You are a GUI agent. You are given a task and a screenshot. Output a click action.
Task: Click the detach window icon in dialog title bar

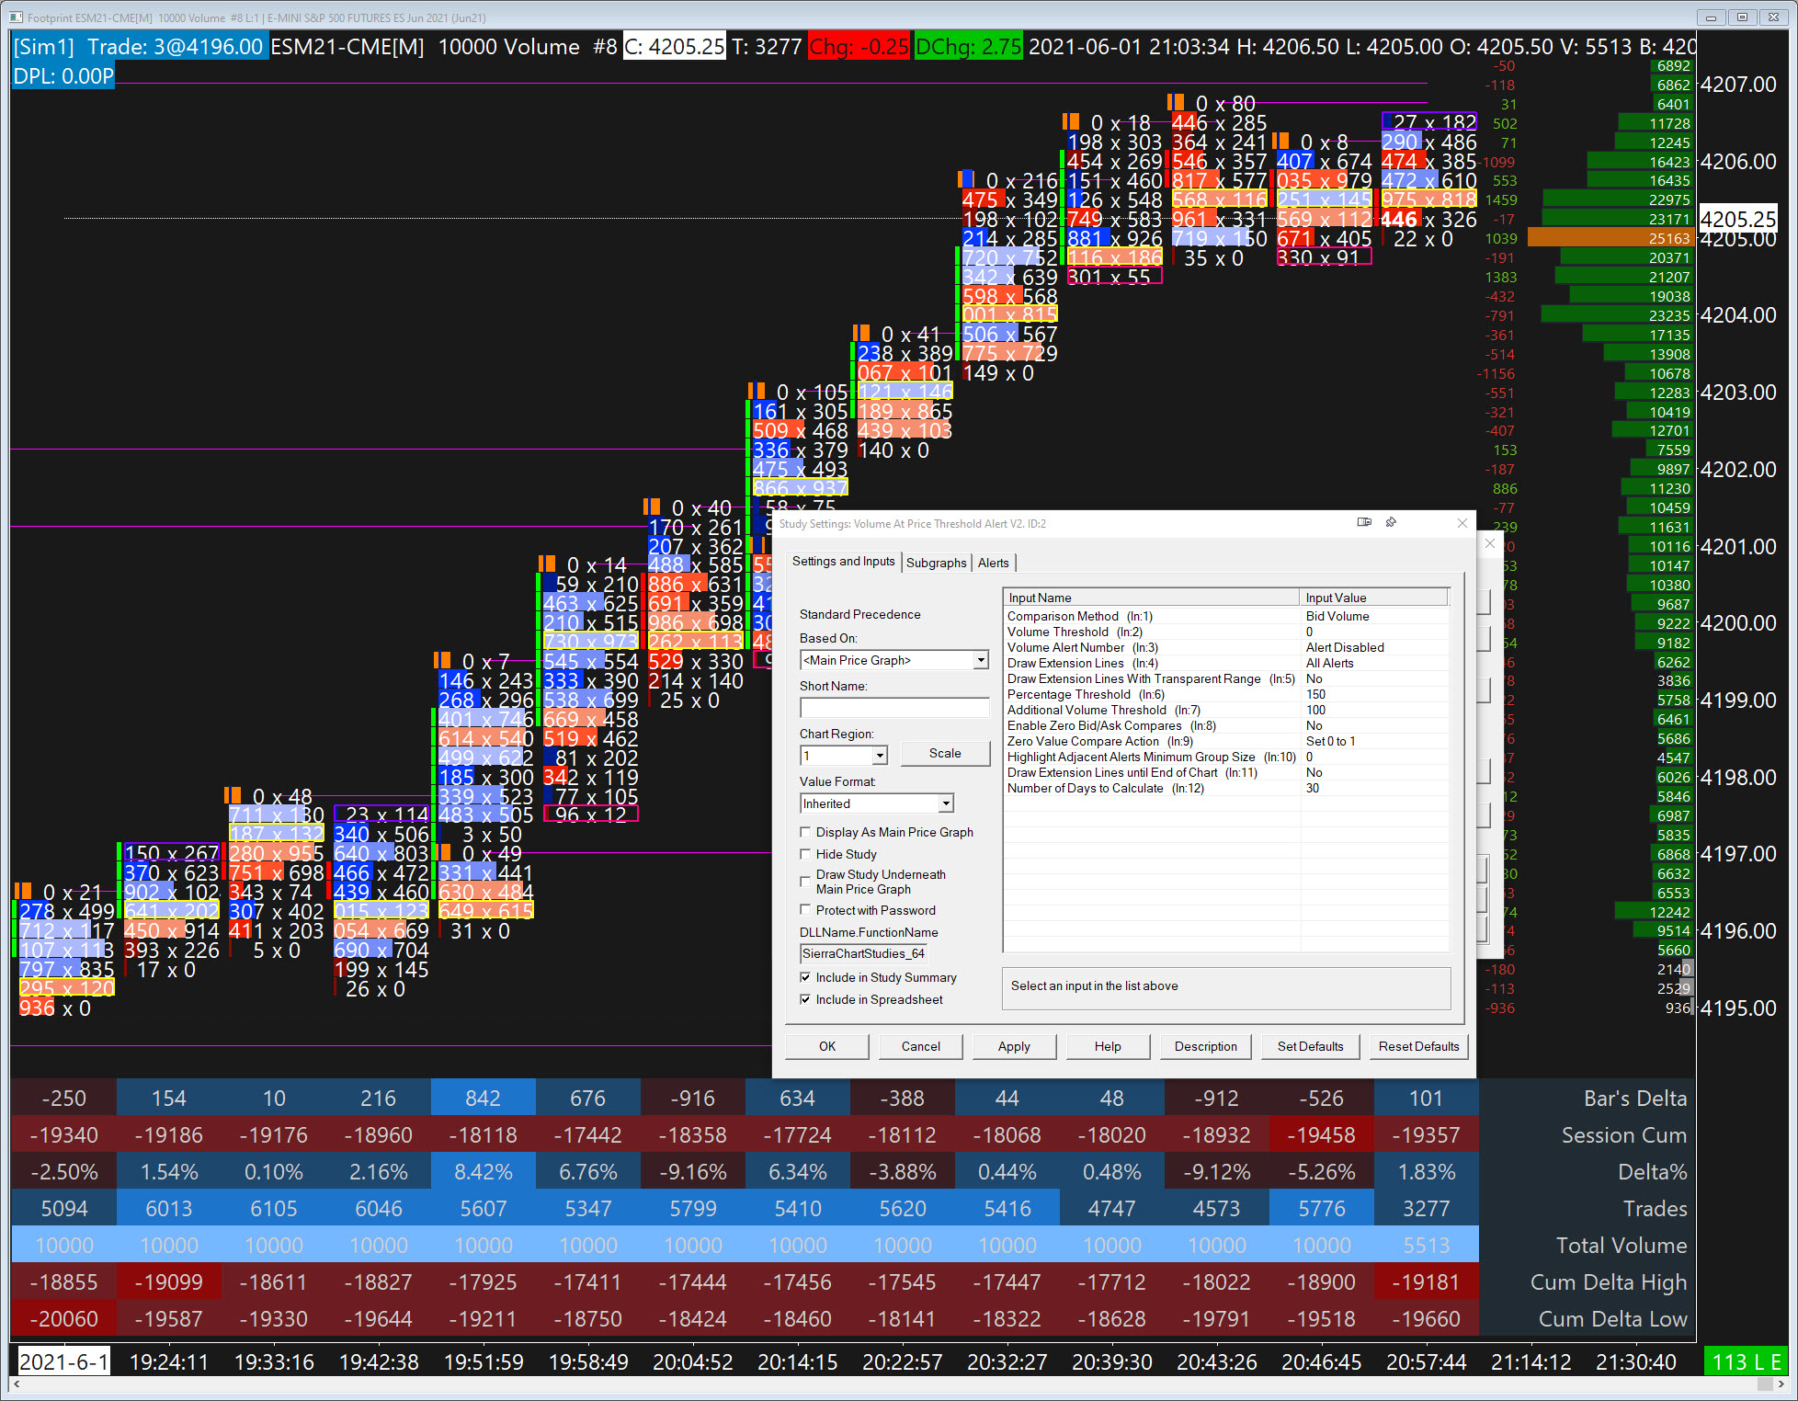coord(1364,522)
